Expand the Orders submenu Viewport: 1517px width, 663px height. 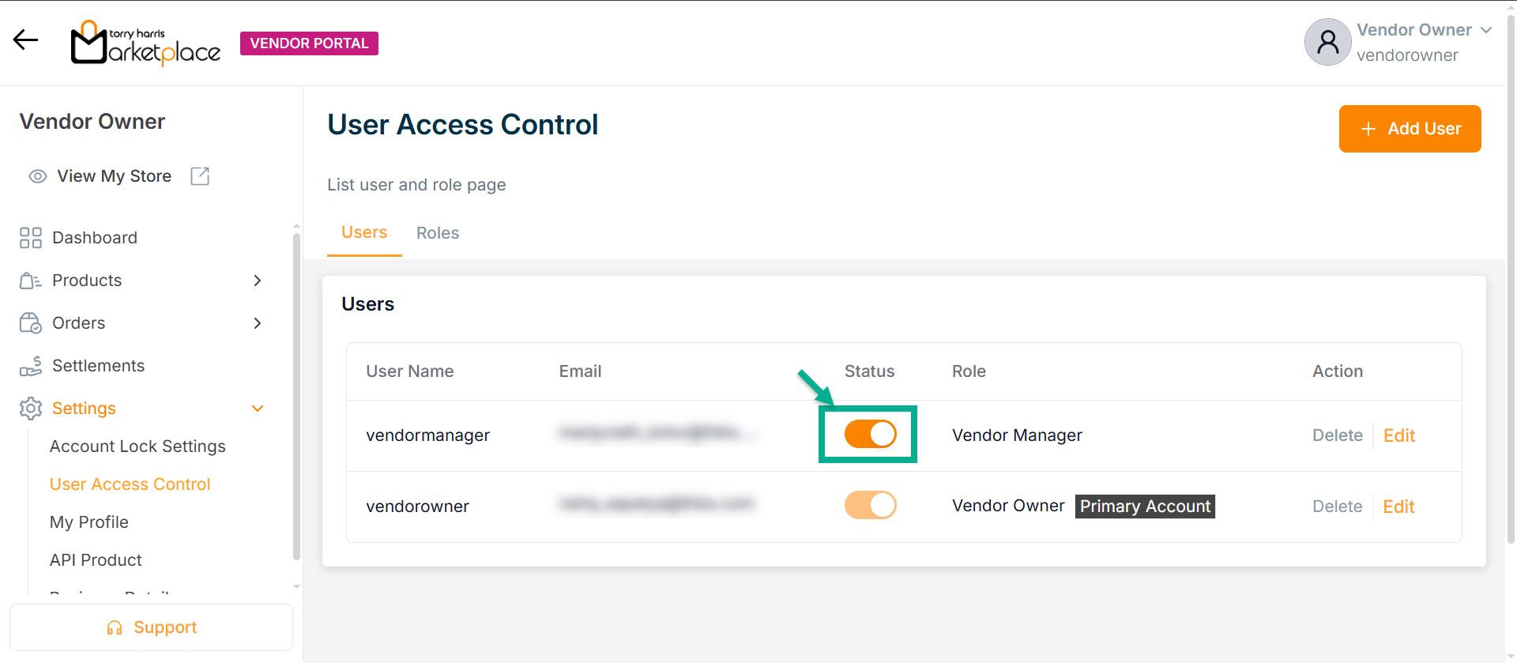click(257, 323)
